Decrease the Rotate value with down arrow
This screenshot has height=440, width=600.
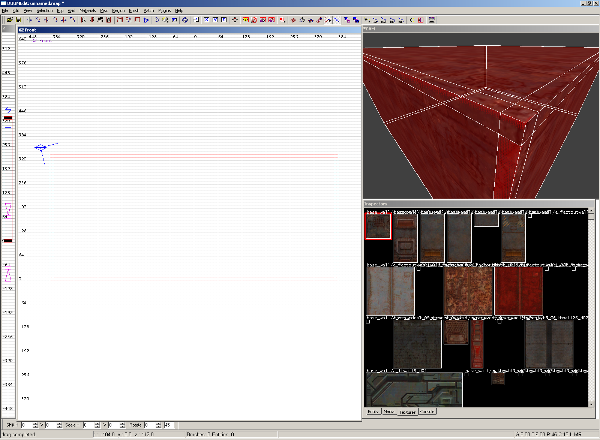[158, 427]
